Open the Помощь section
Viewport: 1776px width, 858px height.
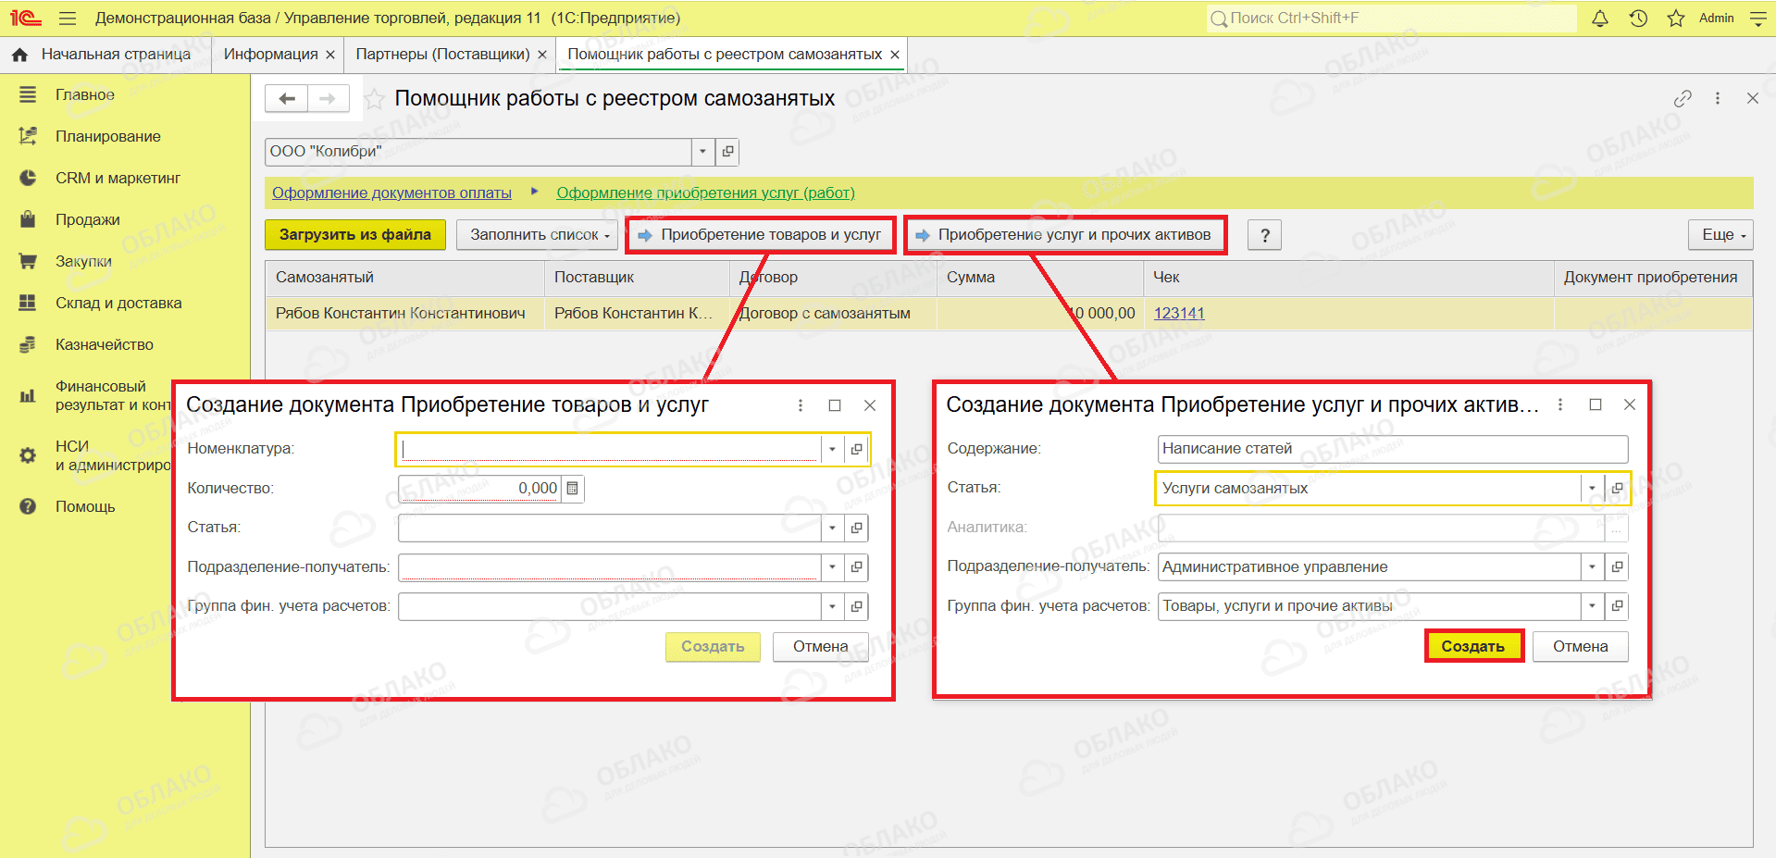click(85, 506)
